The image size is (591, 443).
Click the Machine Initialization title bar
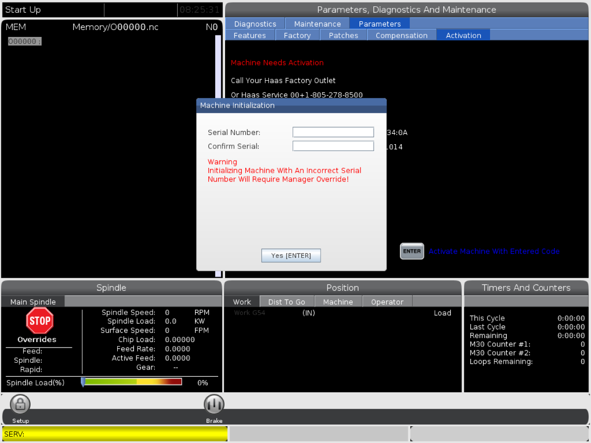(x=292, y=105)
